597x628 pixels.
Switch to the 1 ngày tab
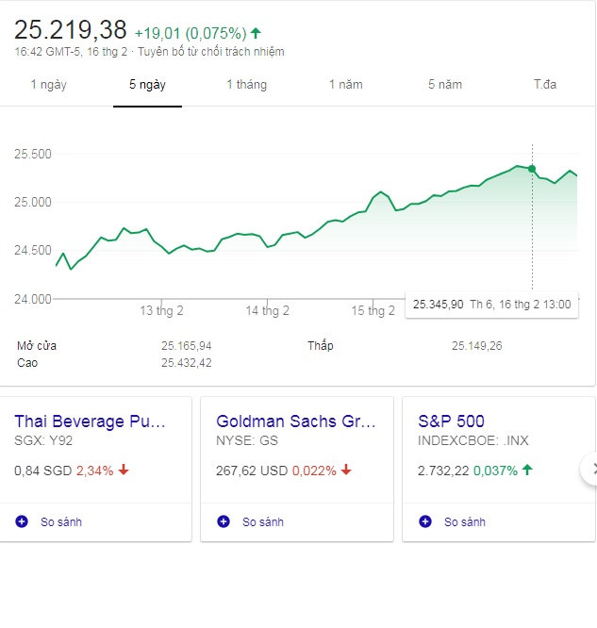click(x=48, y=85)
